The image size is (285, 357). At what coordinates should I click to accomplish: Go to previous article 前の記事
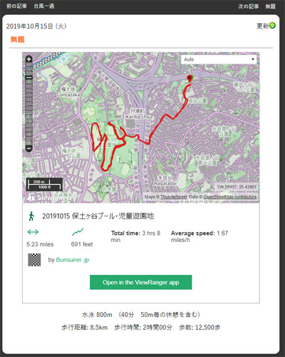pyautogui.click(x=16, y=6)
